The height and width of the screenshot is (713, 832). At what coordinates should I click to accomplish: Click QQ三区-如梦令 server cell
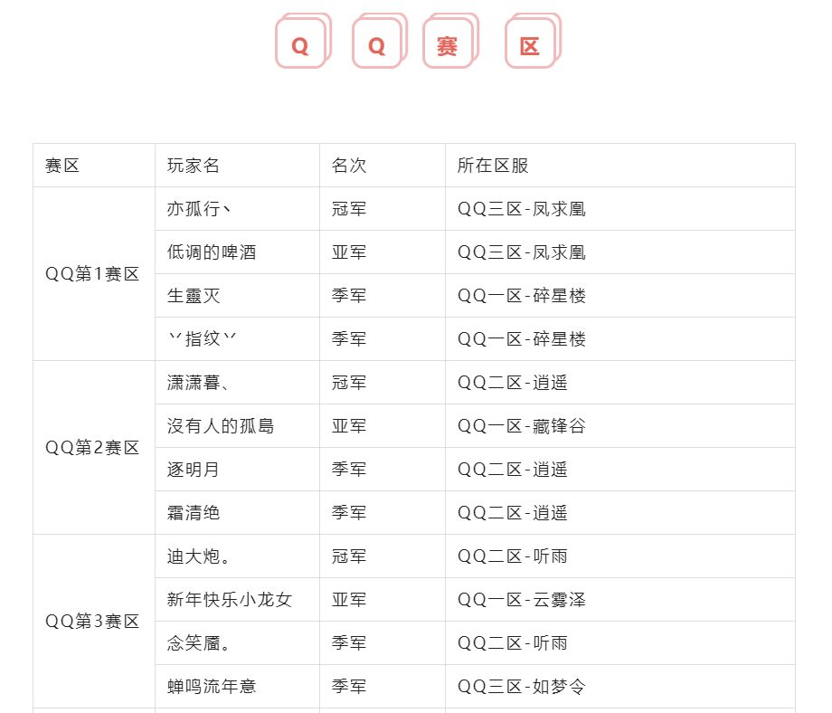pyautogui.click(x=522, y=687)
